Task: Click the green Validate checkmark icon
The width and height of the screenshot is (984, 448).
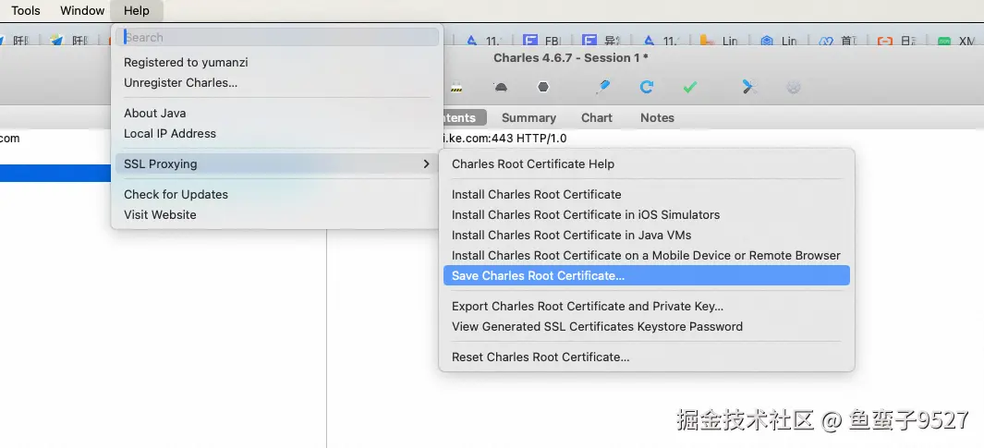Action: tap(689, 87)
